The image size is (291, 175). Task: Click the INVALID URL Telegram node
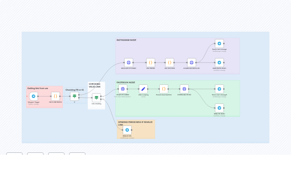127,130
